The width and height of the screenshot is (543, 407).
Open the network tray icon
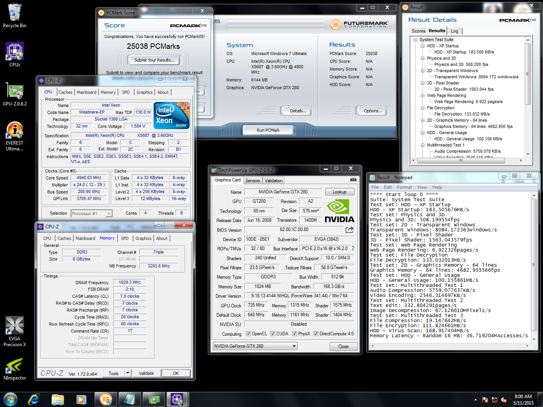495,400
